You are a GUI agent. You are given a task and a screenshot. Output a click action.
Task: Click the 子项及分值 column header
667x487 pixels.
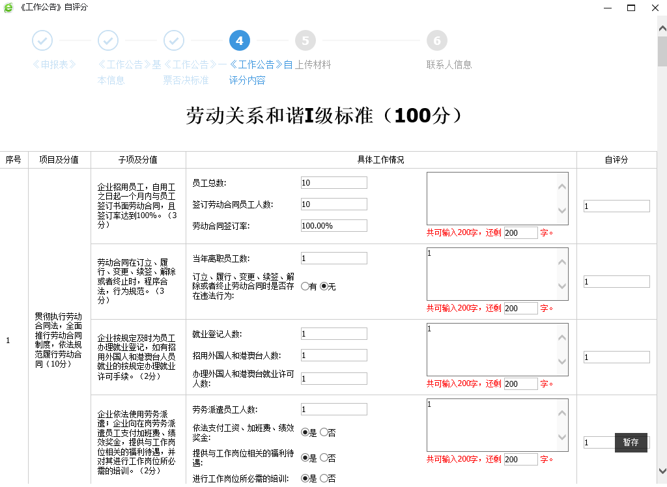(x=138, y=160)
